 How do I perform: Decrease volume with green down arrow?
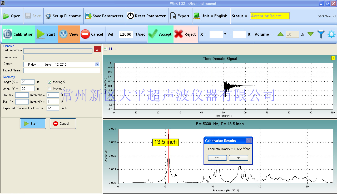310,34
